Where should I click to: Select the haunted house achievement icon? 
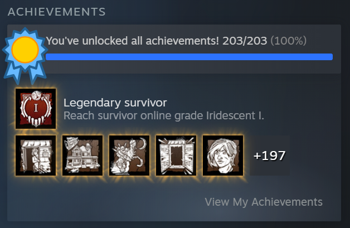click(x=82, y=156)
